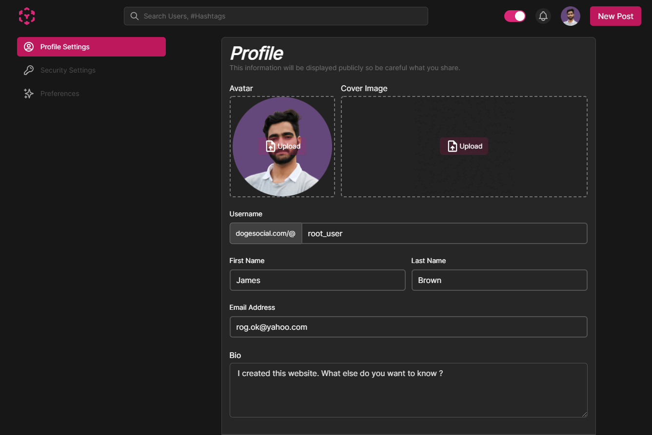This screenshot has height=435, width=652.
Task: Switch to Security Settings
Action: tap(68, 70)
